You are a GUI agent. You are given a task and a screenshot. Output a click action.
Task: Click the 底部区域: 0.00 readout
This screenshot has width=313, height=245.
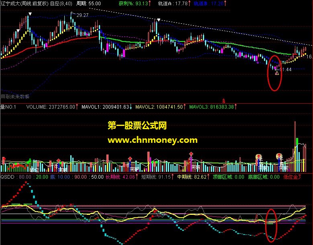click(264, 177)
